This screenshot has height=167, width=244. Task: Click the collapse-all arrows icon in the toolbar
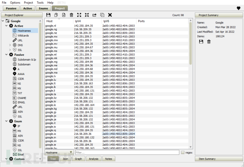(87, 15)
